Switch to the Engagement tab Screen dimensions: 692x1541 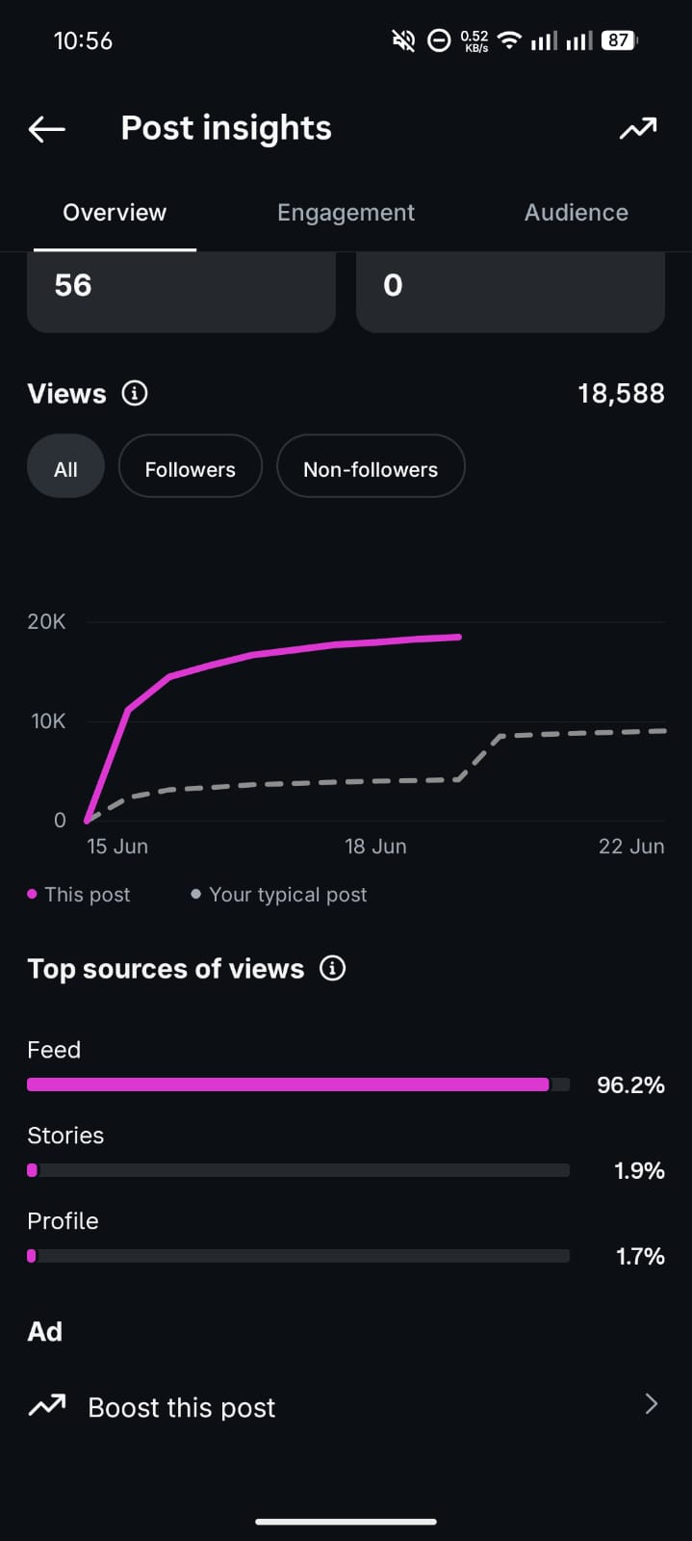(x=346, y=212)
